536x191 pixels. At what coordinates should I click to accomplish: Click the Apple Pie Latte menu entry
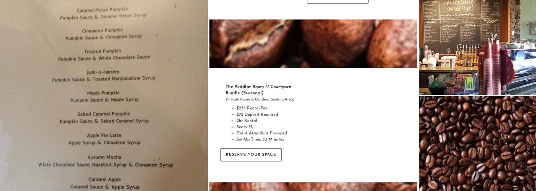click(104, 139)
